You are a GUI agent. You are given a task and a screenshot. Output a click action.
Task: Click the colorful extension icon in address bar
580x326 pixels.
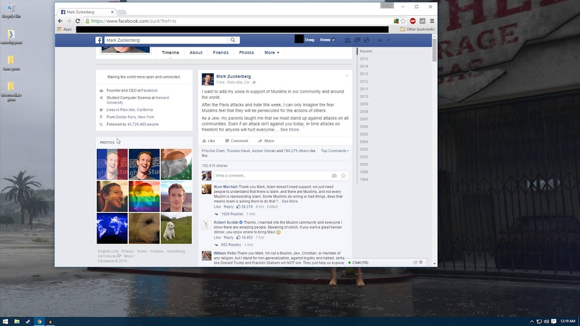396,21
